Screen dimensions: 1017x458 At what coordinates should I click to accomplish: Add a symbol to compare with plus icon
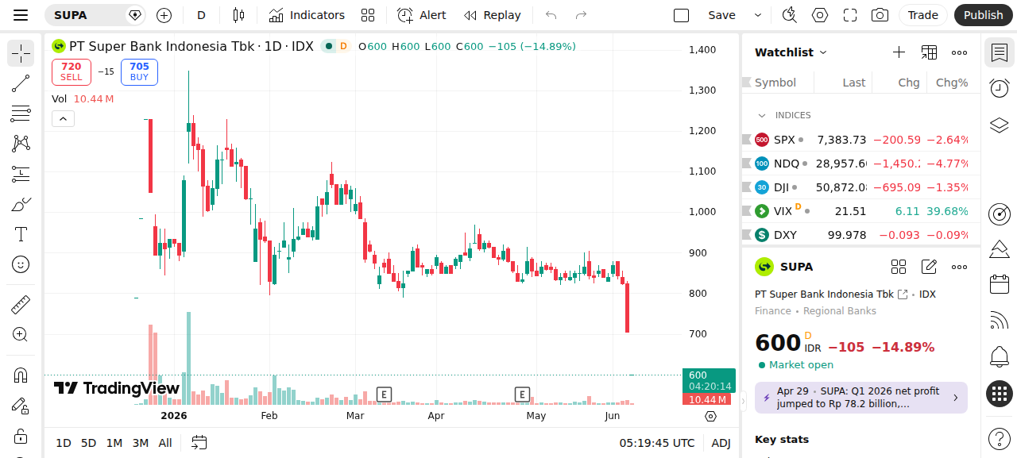pyautogui.click(x=164, y=15)
